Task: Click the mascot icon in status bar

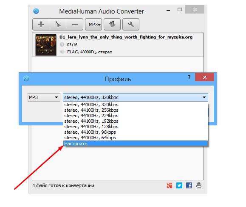Action: pyautogui.click(x=199, y=185)
